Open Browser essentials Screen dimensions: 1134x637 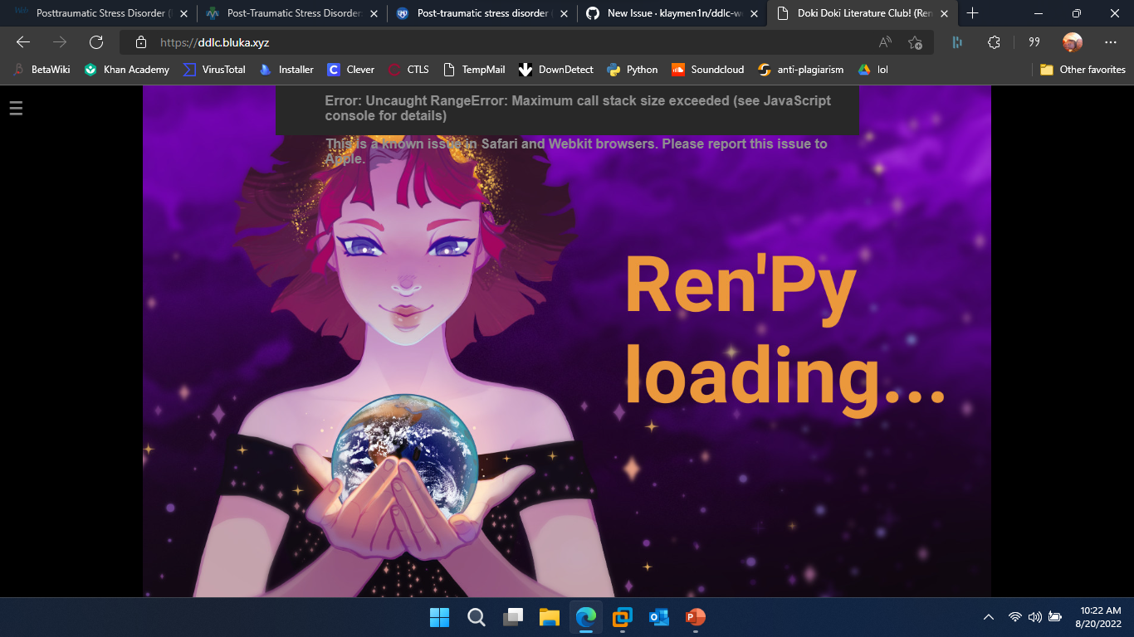tap(958, 41)
